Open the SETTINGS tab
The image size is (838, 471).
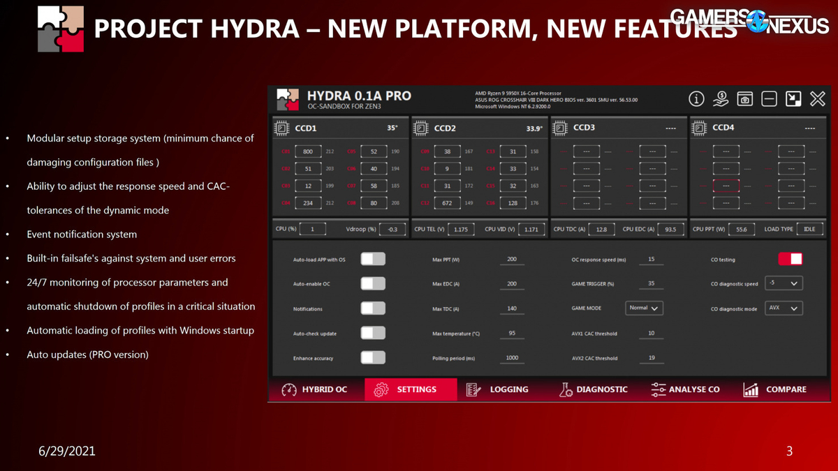[x=411, y=389]
